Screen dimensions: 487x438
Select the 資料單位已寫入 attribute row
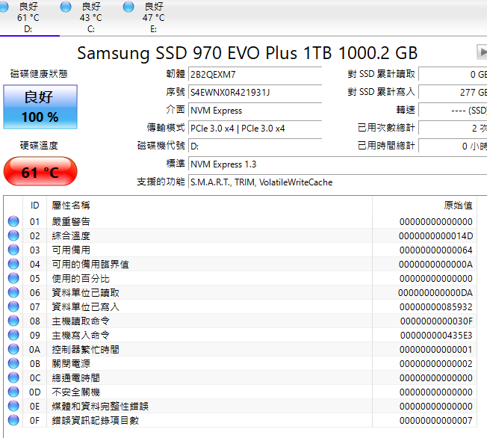point(241,306)
